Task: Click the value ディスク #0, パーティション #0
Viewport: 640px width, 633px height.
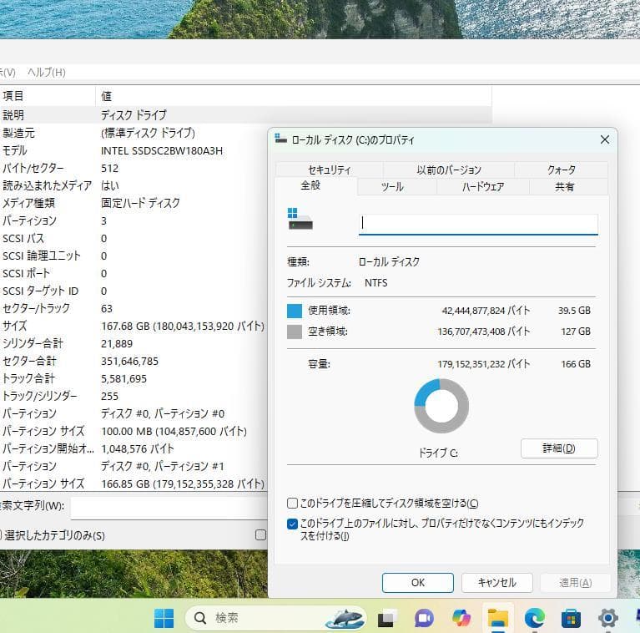Action: point(163,413)
